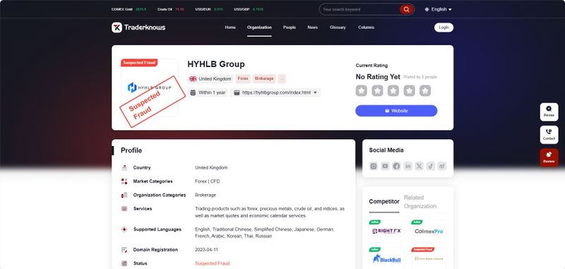The image size is (565, 269).
Task: Open the RightFX competitor card
Action: [x=386, y=231]
